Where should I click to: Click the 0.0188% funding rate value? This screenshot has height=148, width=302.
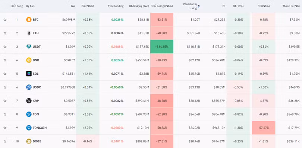(117, 46)
